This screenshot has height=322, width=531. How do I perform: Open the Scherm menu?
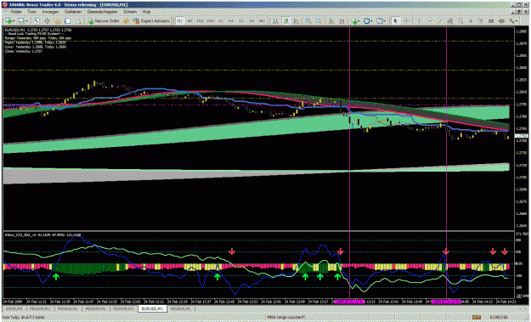click(130, 12)
